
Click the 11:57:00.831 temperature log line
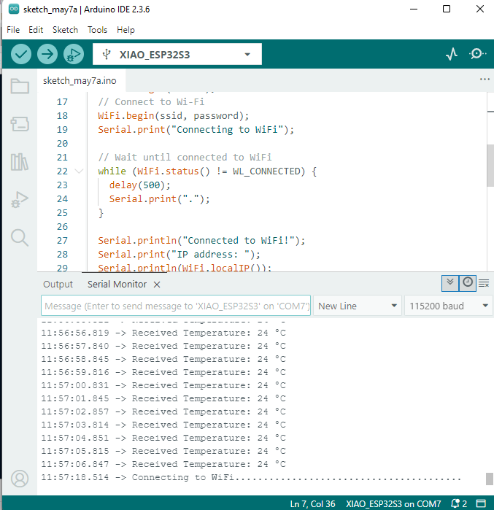[x=163, y=385]
